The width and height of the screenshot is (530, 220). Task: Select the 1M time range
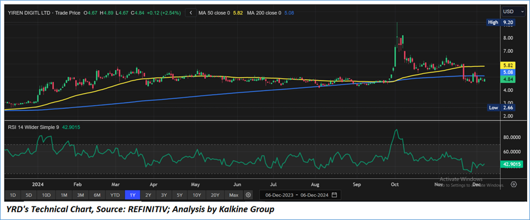(64, 195)
